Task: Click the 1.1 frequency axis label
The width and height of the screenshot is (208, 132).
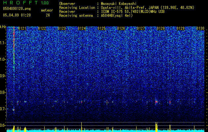Action: pyautogui.click(x=3, y=43)
